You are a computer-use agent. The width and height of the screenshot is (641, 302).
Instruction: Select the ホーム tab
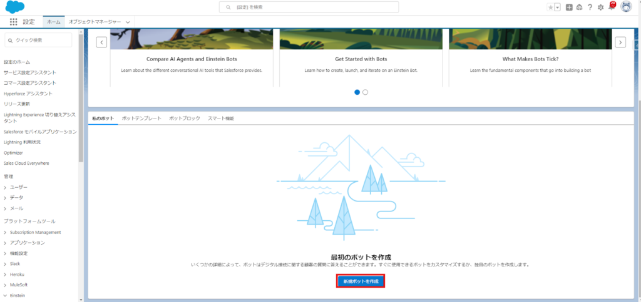54,22
